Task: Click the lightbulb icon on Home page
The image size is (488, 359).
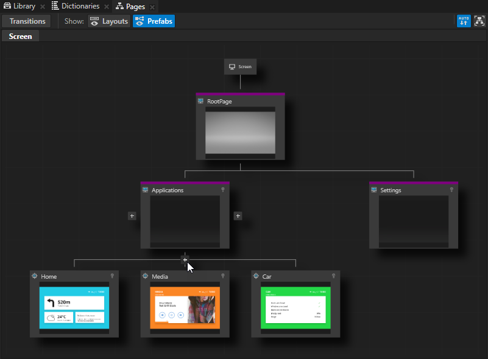Action: [x=112, y=276]
